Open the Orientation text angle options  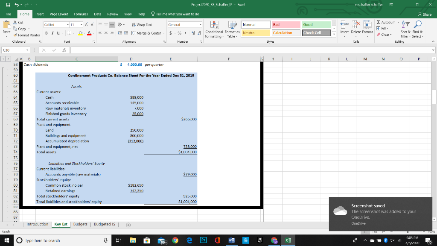click(121, 24)
